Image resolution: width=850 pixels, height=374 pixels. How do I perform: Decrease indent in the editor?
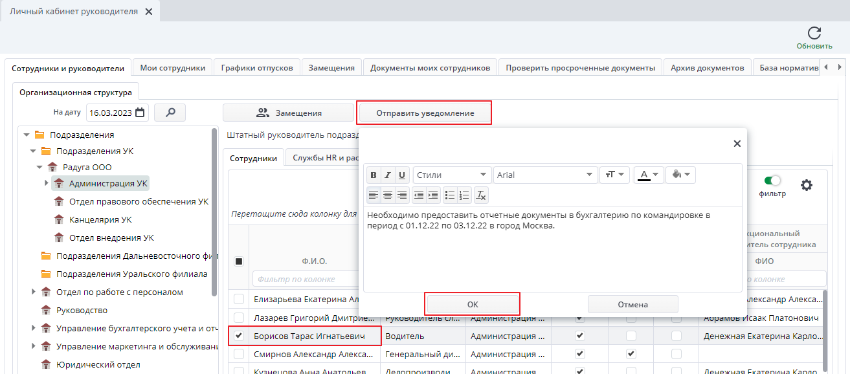point(419,195)
